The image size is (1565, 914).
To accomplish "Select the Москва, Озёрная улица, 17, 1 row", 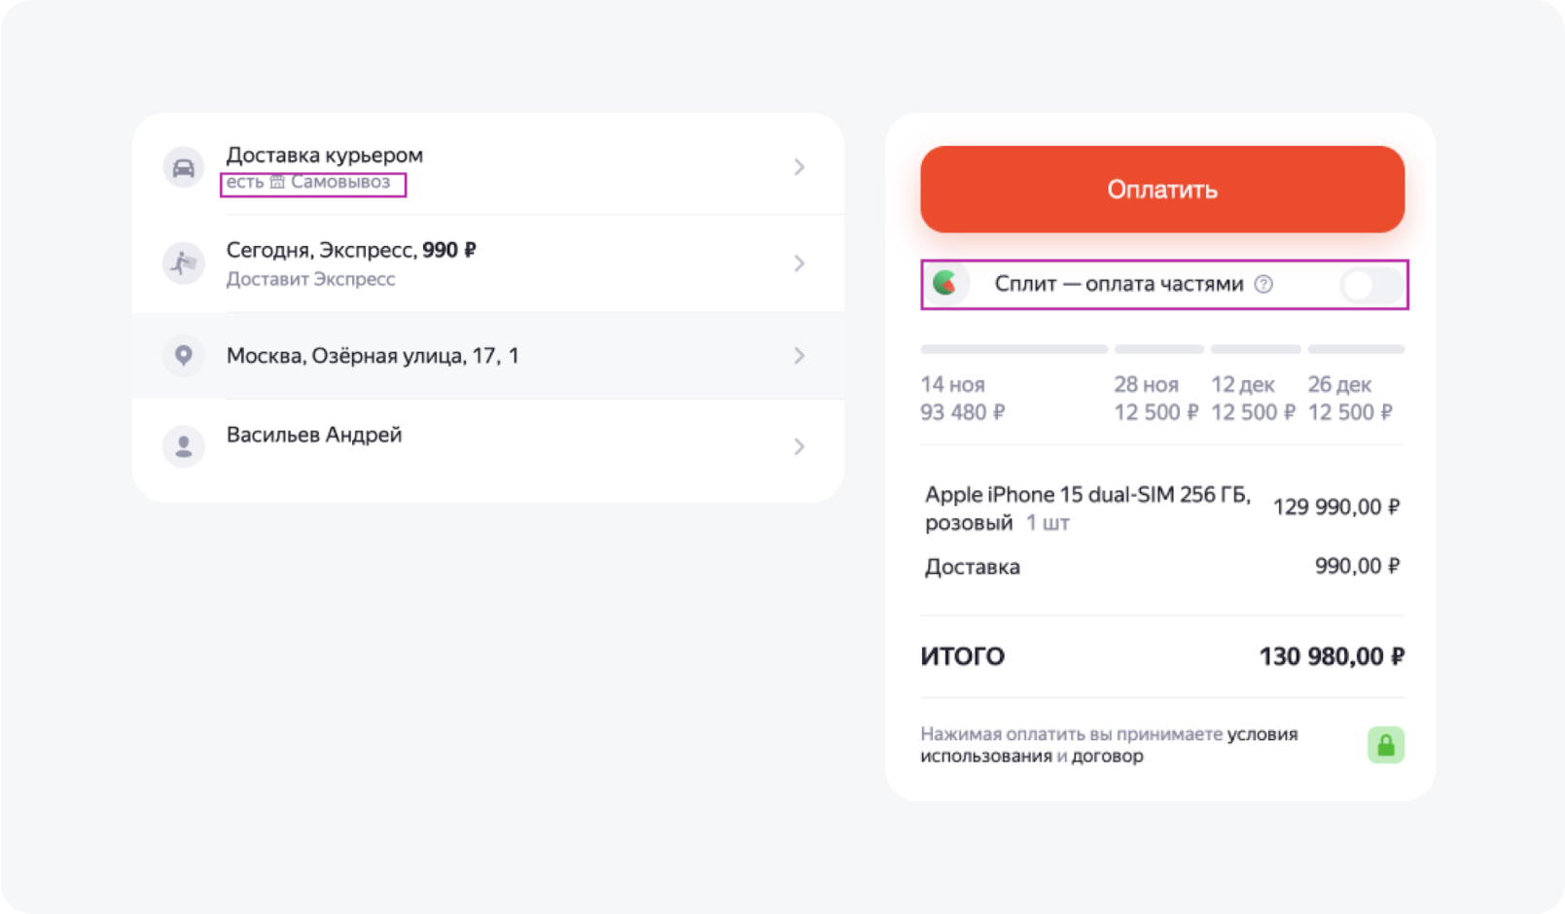I will point(488,356).
